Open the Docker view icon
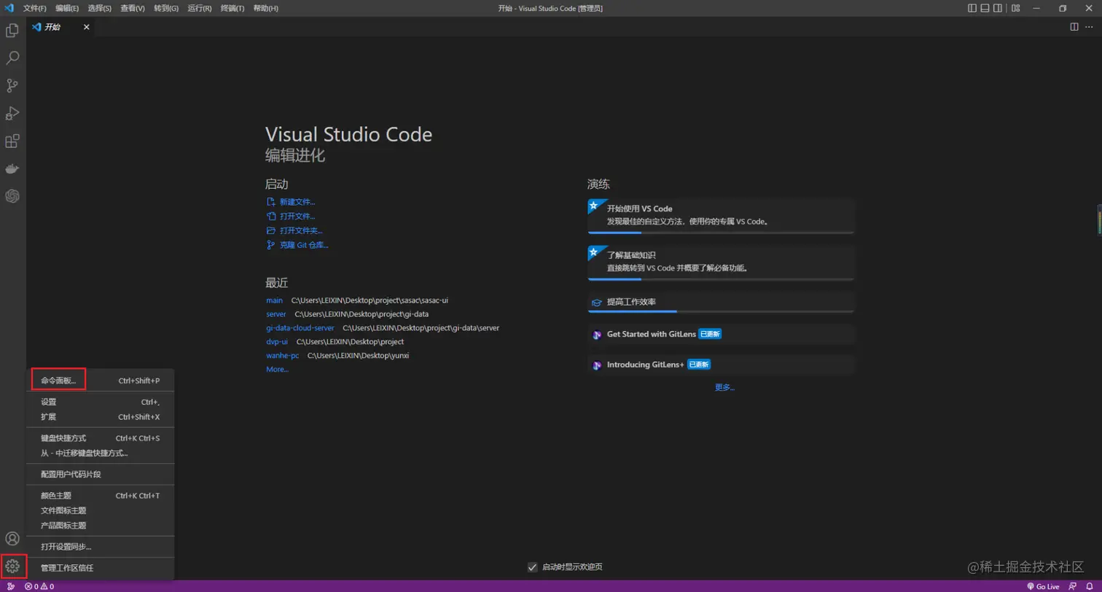 (x=12, y=168)
